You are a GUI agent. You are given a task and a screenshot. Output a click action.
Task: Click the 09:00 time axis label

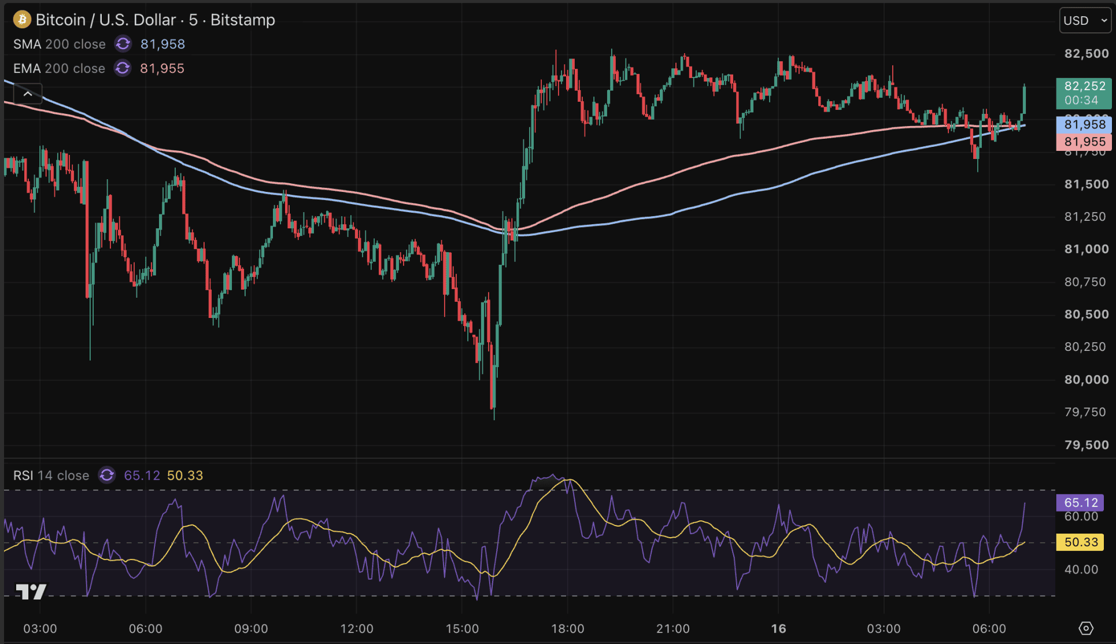[251, 628]
